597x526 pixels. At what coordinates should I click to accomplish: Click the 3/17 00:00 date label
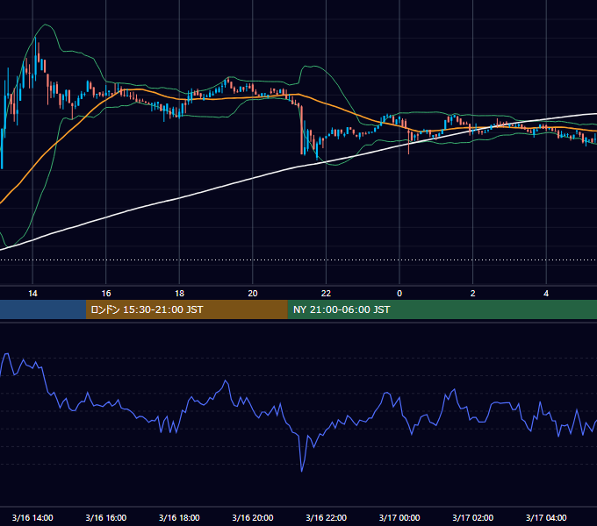399,517
